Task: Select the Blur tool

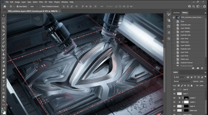Action: 3,70
